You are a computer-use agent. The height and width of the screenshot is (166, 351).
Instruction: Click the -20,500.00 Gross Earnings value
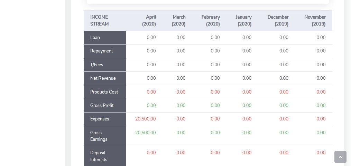[145, 133]
